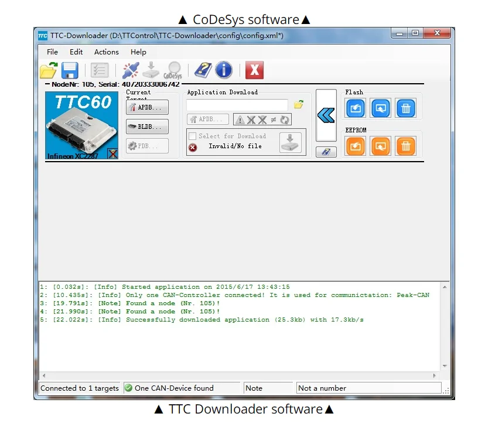Click the connect/disconnect plug toolbar icon
This screenshot has height=427, width=502.
click(x=131, y=70)
